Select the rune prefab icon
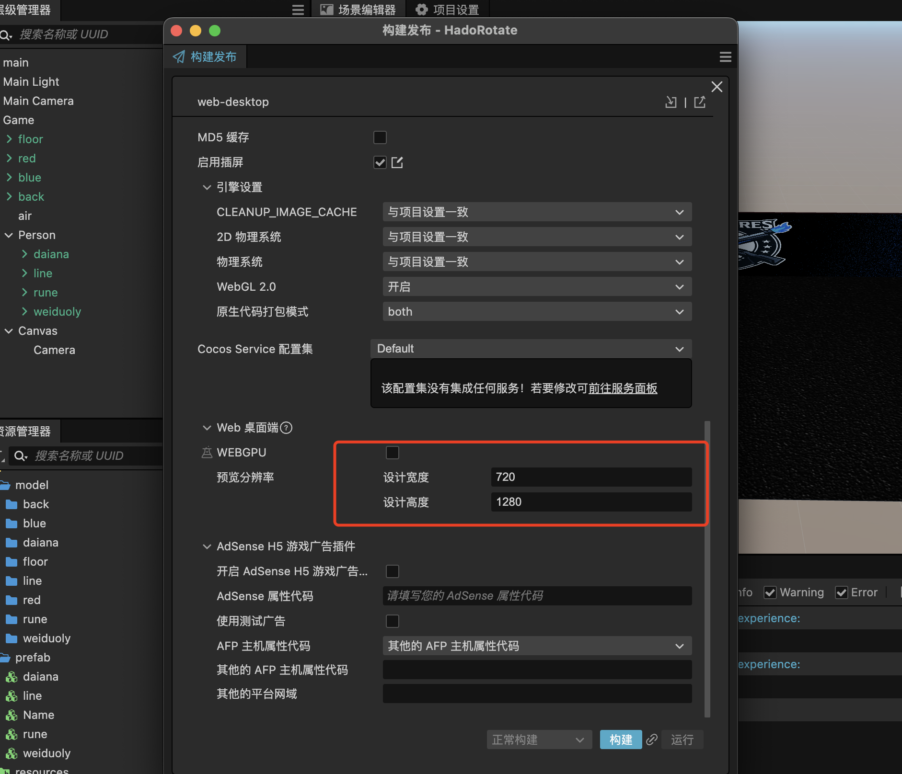 click(x=12, y=734)
